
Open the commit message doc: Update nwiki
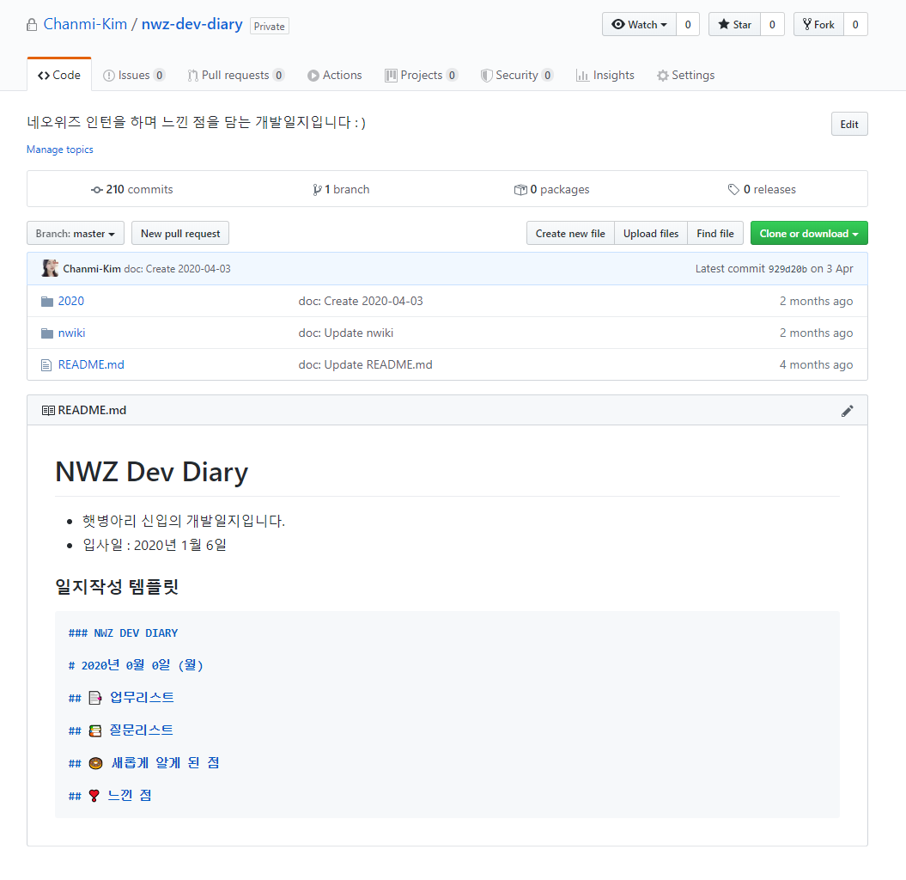tap(345, 333)
